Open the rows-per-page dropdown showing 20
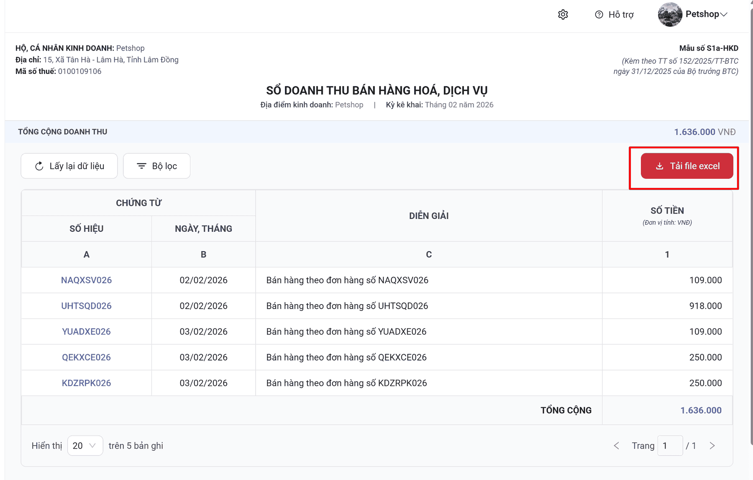 pos(85,446)
